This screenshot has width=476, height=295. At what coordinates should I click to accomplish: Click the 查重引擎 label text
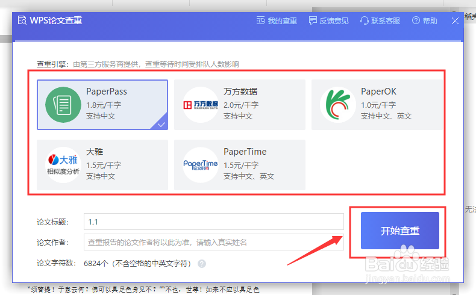pos(52,64)
